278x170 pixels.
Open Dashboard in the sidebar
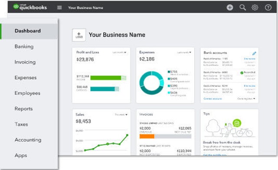coord(29,31)
